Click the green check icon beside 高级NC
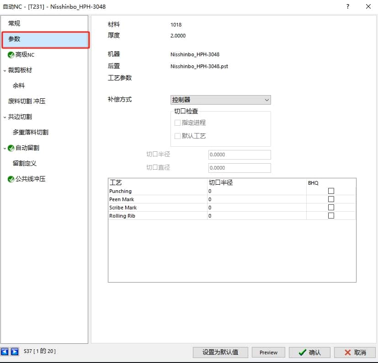Viewport: 378px width, 363px height. coord(11,55)
